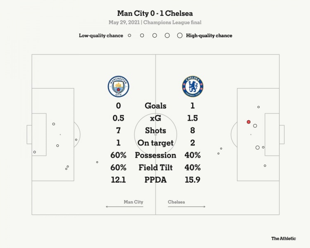310x248 pixels.
Task: Select the Man City shot outside the left box
Action: coord(97,162)
